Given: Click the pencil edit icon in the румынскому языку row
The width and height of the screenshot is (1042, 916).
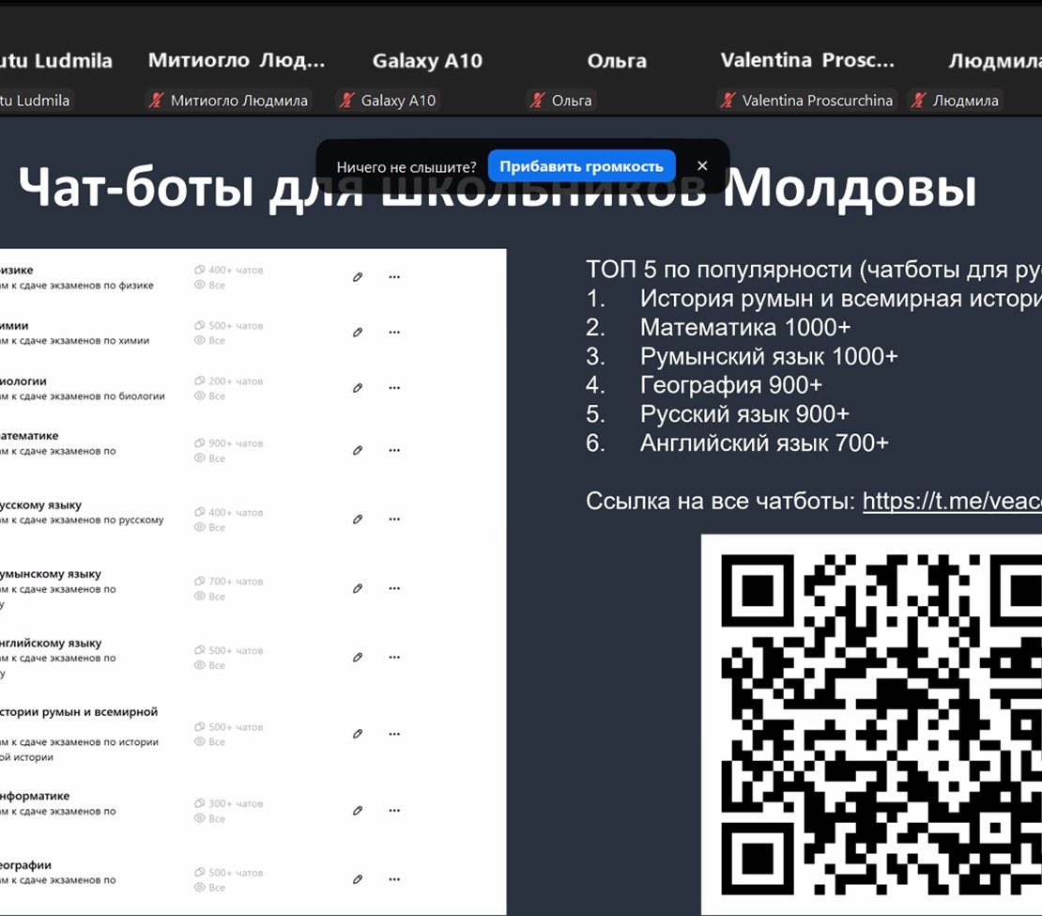Looking at the screenshot, I should 358,588.
